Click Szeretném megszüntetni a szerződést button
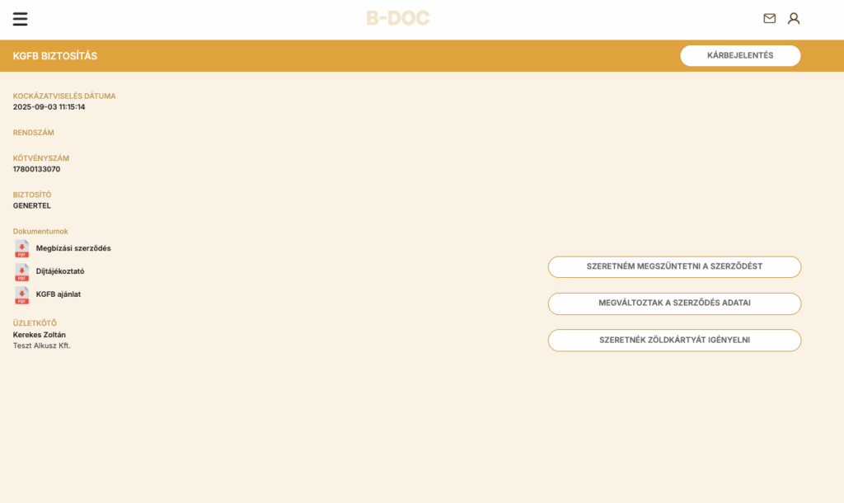Image resolution: width=844 pixels, height=503 pixels. (674, 266)
